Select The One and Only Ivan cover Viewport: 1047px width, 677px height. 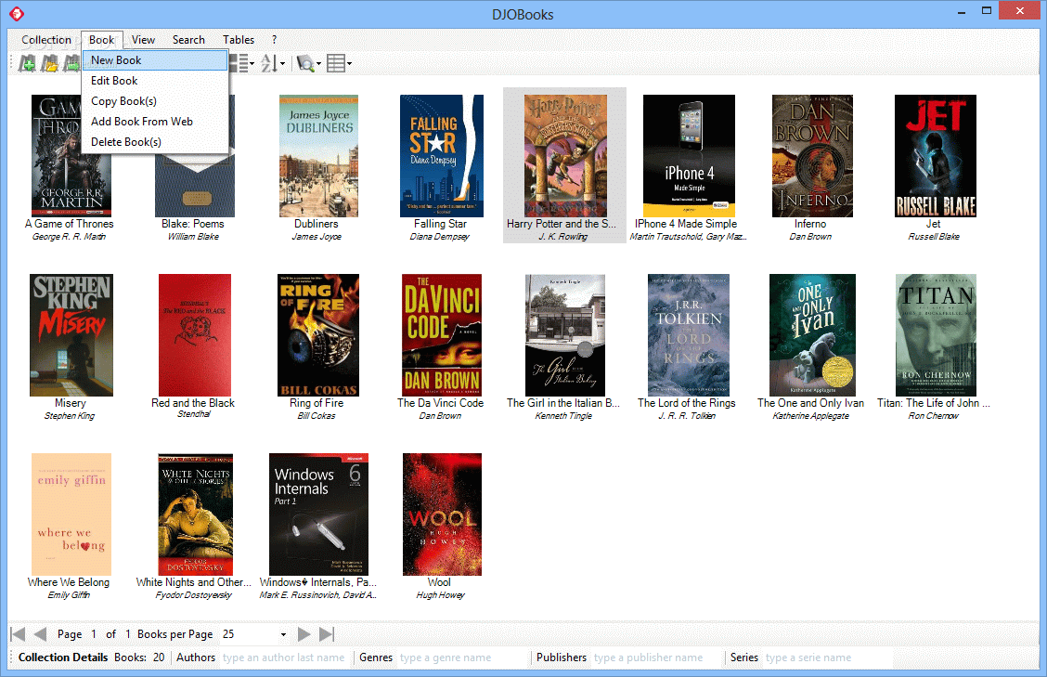coord(812,335)
